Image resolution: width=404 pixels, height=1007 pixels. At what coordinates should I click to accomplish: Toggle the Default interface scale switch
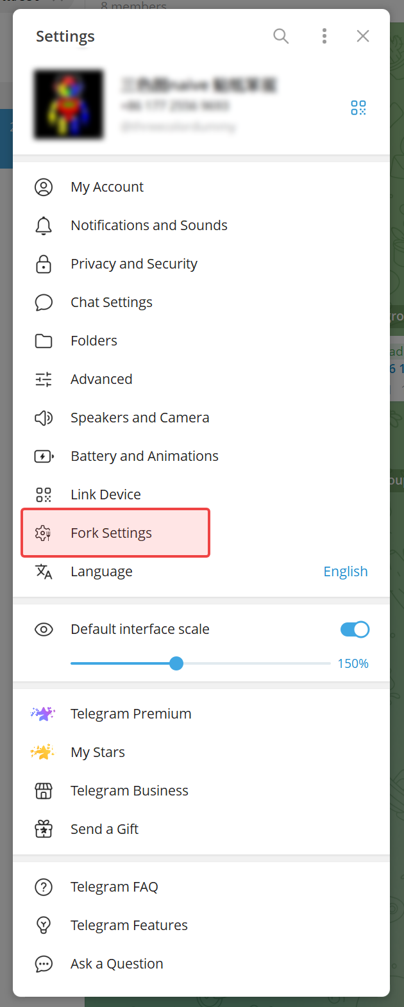355,629
